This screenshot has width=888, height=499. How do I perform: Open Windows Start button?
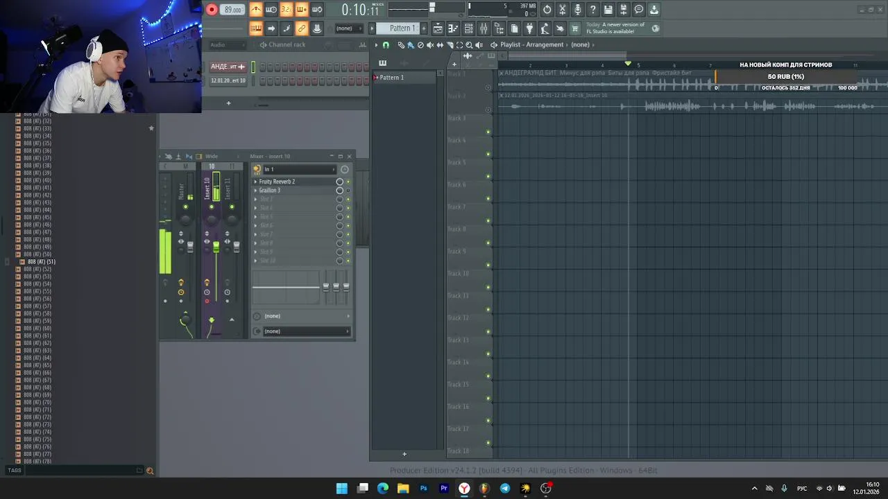(x=342, y=489)
